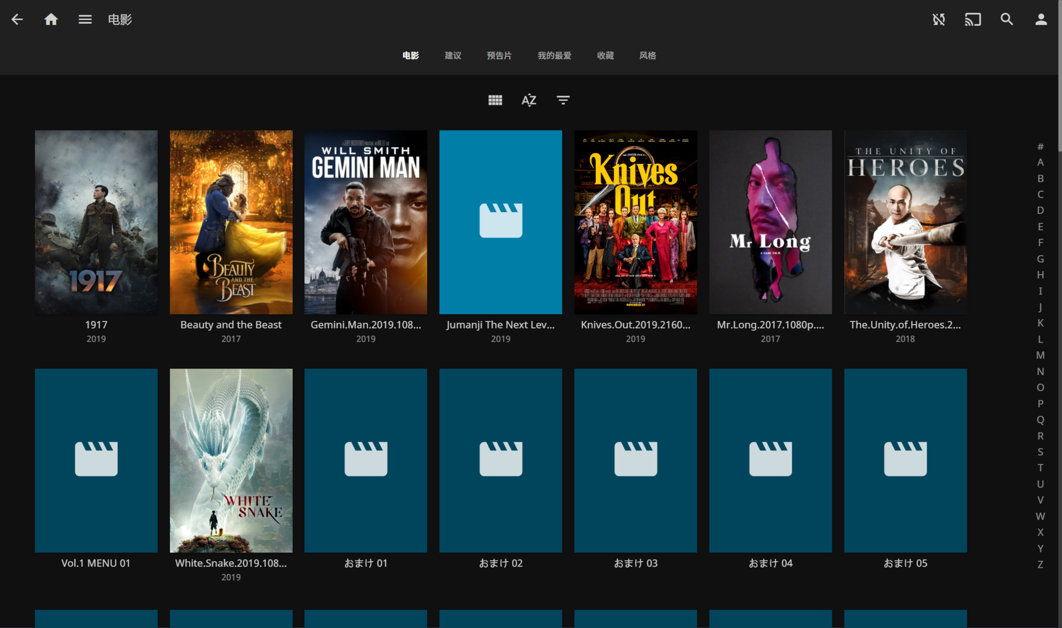This screenshot has width=1062, height=628.
Task: Open the Gemini Man poster thumbnail
Action: (x=365, y=222)
